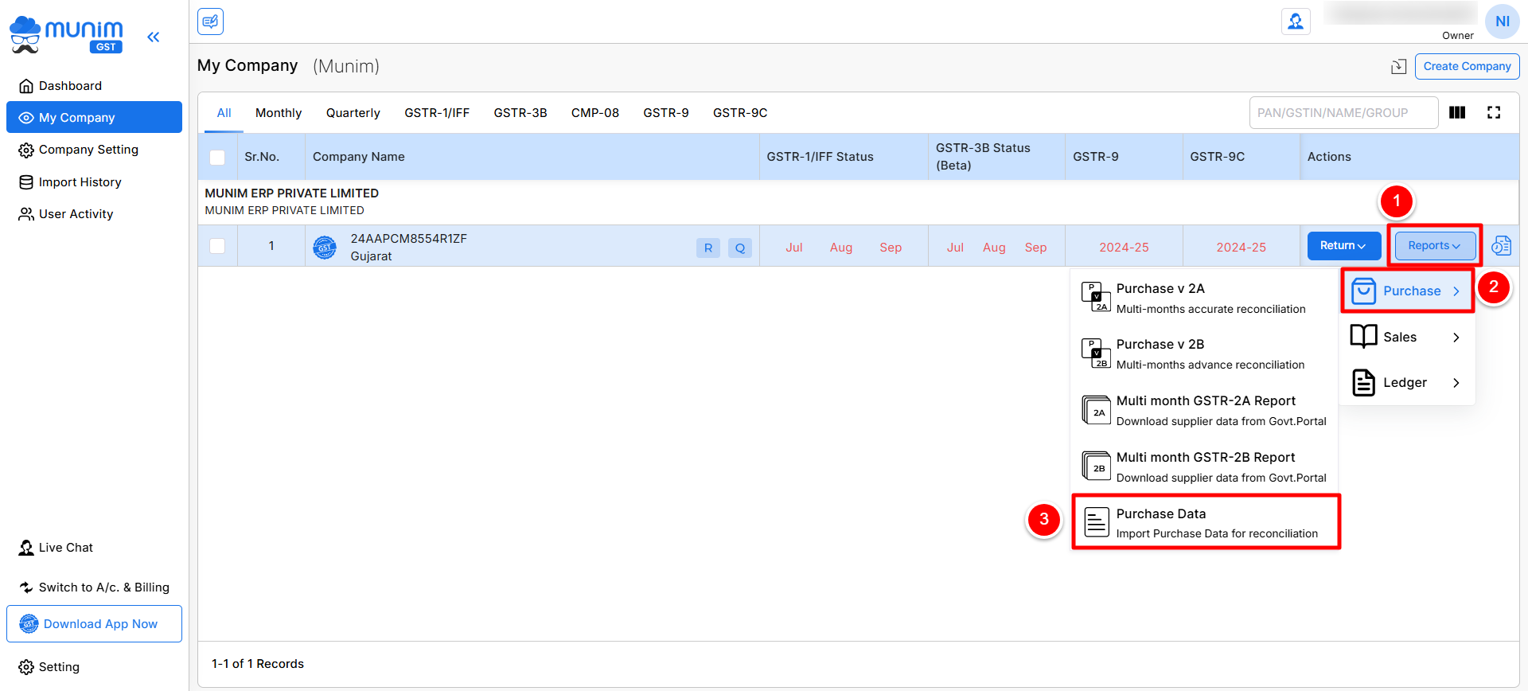Screen dimensions: 1528x691
Task: Open the Return dropdown button
Action: [x=1343, y=246]
